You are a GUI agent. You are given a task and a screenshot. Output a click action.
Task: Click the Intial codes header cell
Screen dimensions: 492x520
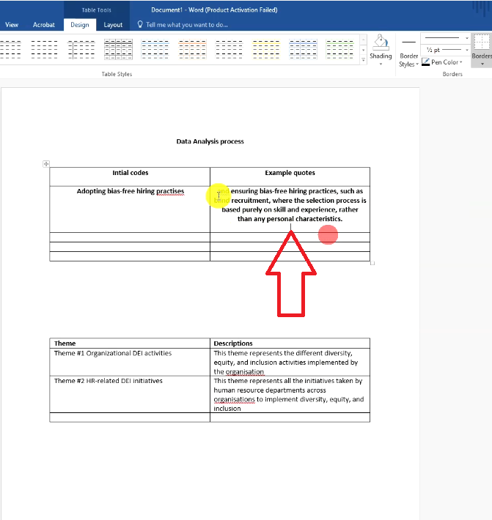130,177
